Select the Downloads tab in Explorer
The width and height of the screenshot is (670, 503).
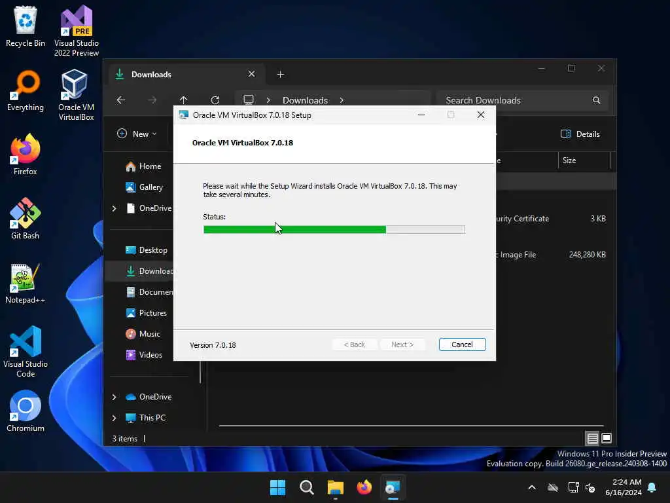186,75
